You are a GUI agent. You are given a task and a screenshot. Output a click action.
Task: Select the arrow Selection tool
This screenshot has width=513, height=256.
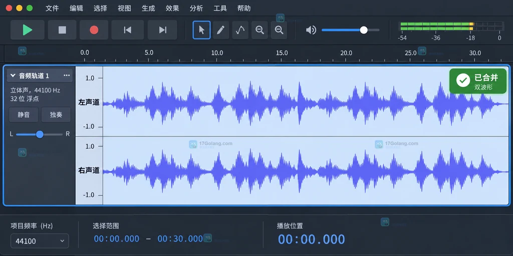[x=201, y=30]
